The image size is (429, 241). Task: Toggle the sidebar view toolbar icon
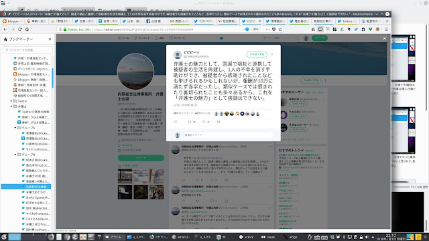coord(320,29)
